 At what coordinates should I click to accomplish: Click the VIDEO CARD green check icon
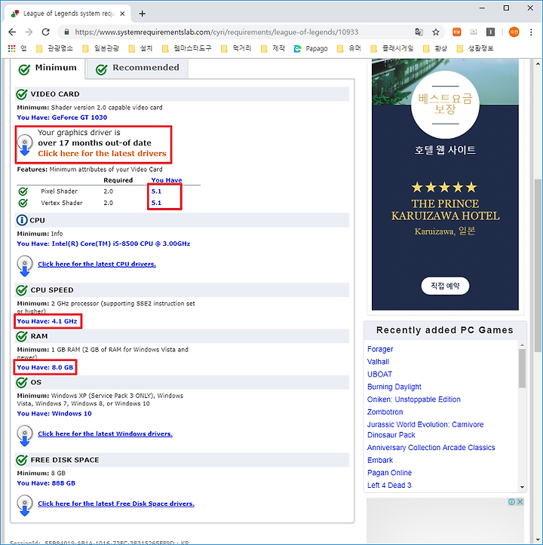click(x=22, y=93)
